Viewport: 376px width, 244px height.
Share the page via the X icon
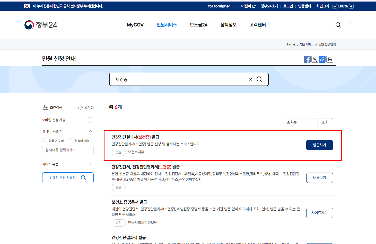pos(315,59)
